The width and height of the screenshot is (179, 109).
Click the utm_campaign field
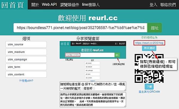click(x=26, y=59)
